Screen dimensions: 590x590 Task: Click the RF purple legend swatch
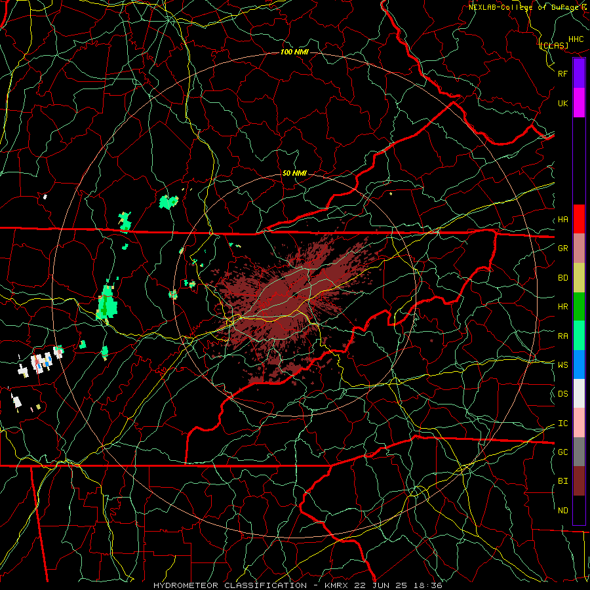click(579, 73)
